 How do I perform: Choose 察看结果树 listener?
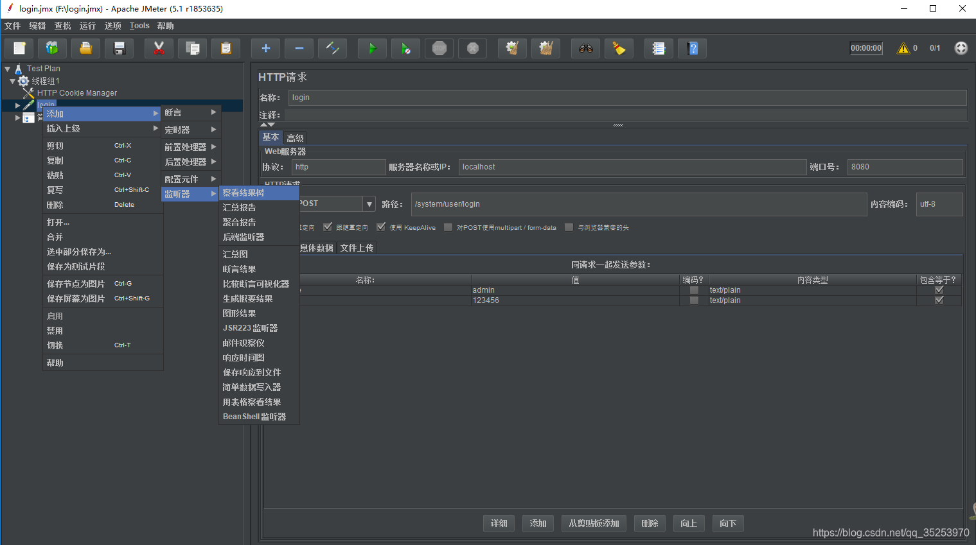pos(259,193)
